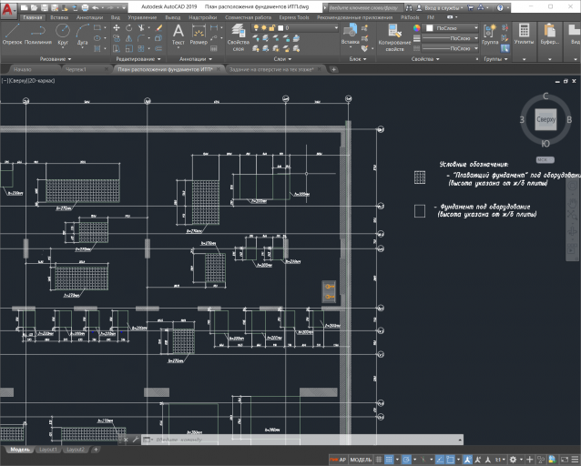Image resolution: width=581 pixels, height=466 pixels.
Task: Open the object color wheel swatch
Action: tap(417, 28)
